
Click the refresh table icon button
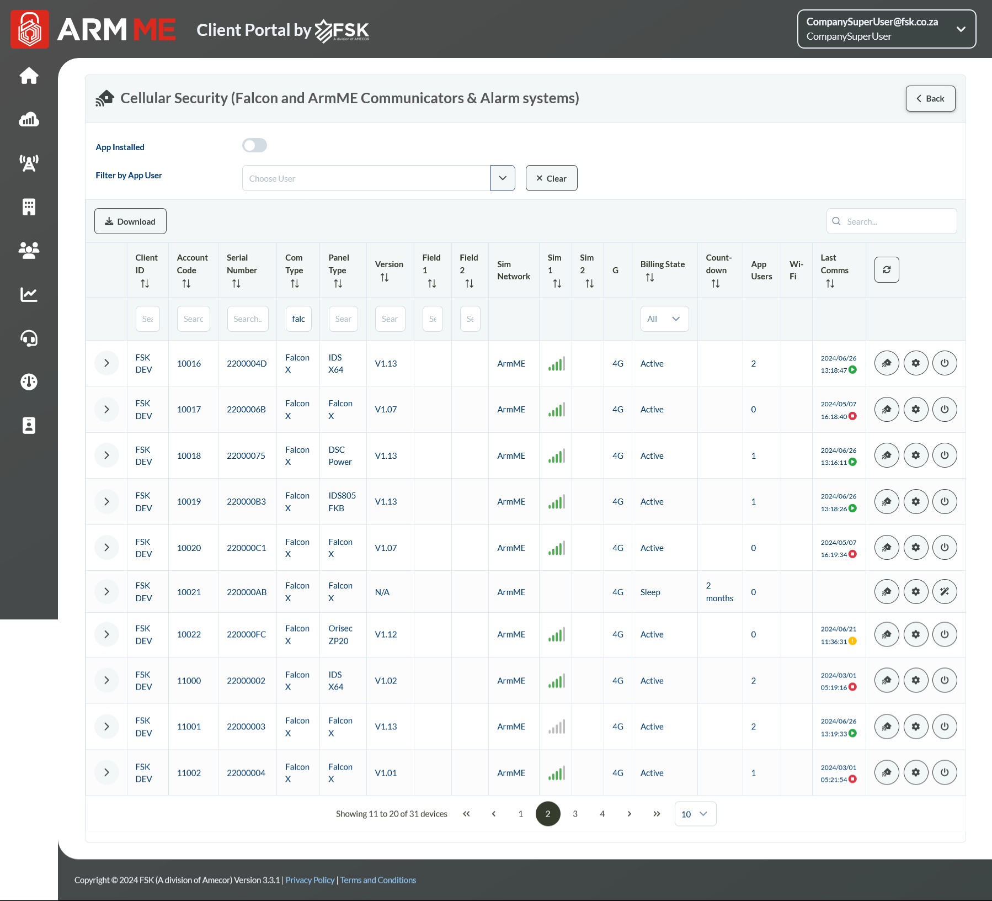[886, 270]
